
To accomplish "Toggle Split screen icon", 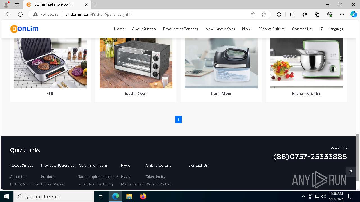I will [292, 14].
